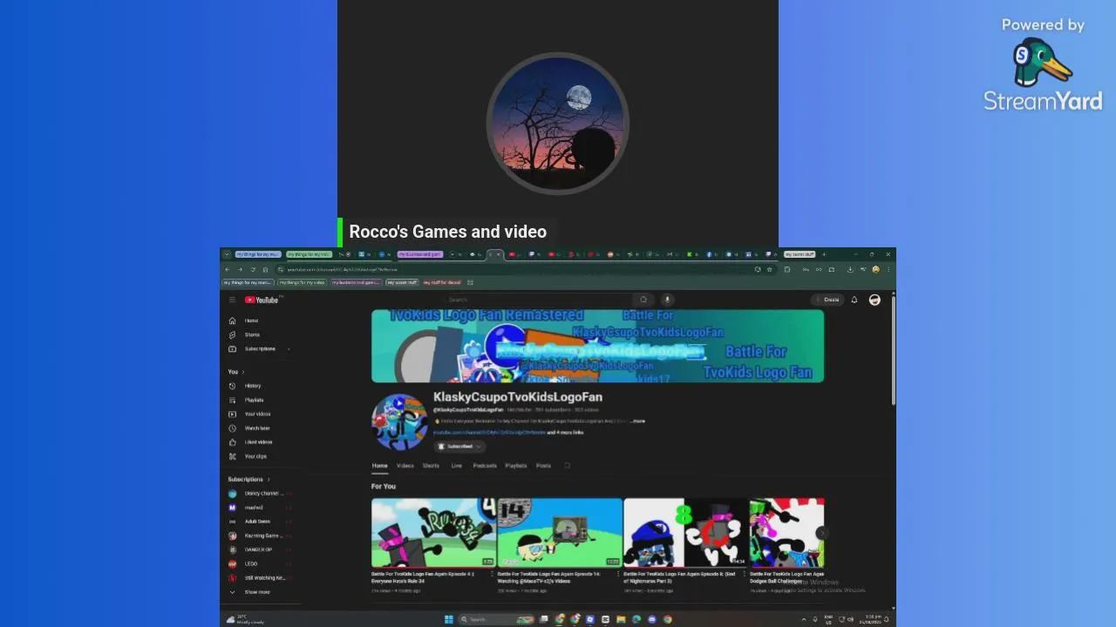Open the YouTube notifications bell
This screenshot has height=627, width=1116.
[854, 300]
